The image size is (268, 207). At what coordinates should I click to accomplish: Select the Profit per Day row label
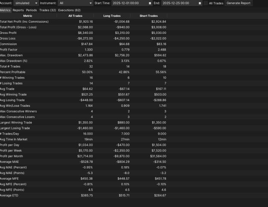(x=9, y=145)
